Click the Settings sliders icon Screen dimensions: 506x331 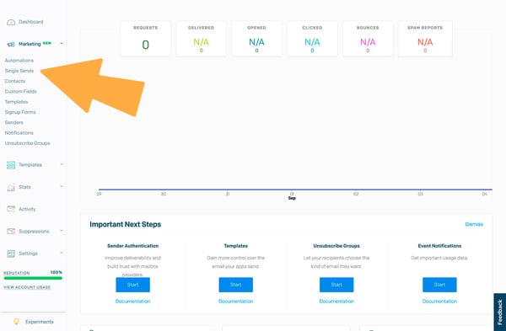click(x=11, y=254)
